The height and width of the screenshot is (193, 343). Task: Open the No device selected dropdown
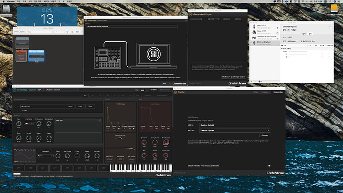tap(62, 90)
